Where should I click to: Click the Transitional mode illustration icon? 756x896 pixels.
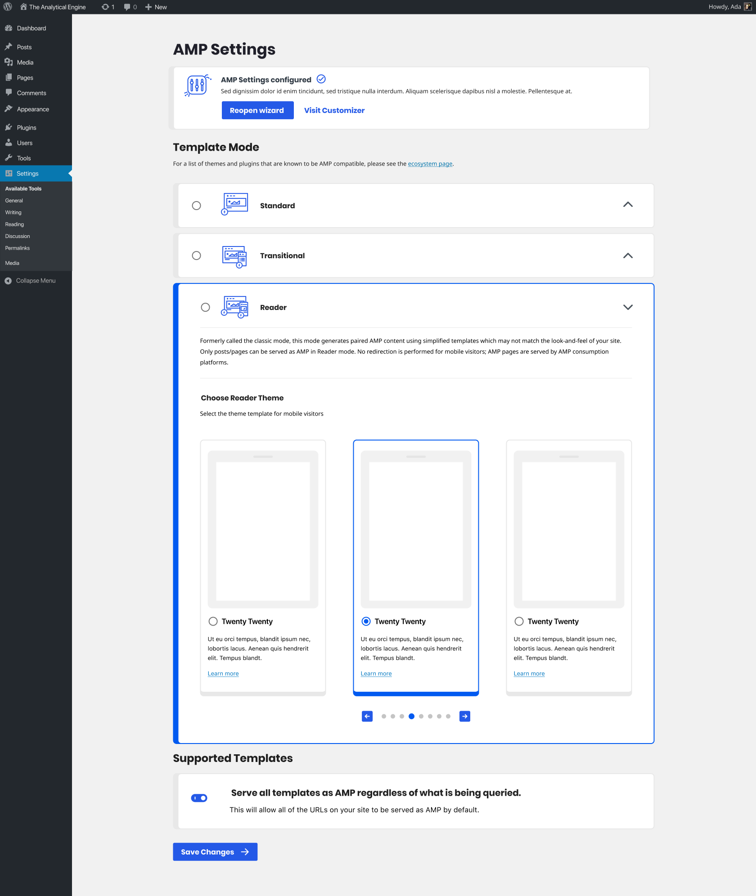point(234,256)
